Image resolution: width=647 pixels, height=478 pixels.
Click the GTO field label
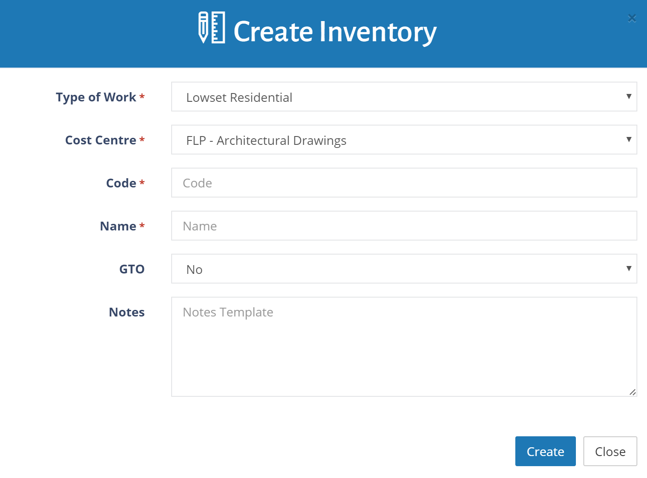click(132, 269)
